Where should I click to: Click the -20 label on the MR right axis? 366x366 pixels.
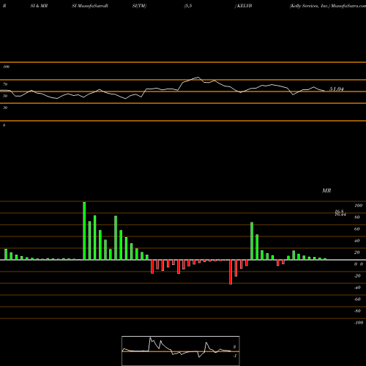tap(357, 276)
